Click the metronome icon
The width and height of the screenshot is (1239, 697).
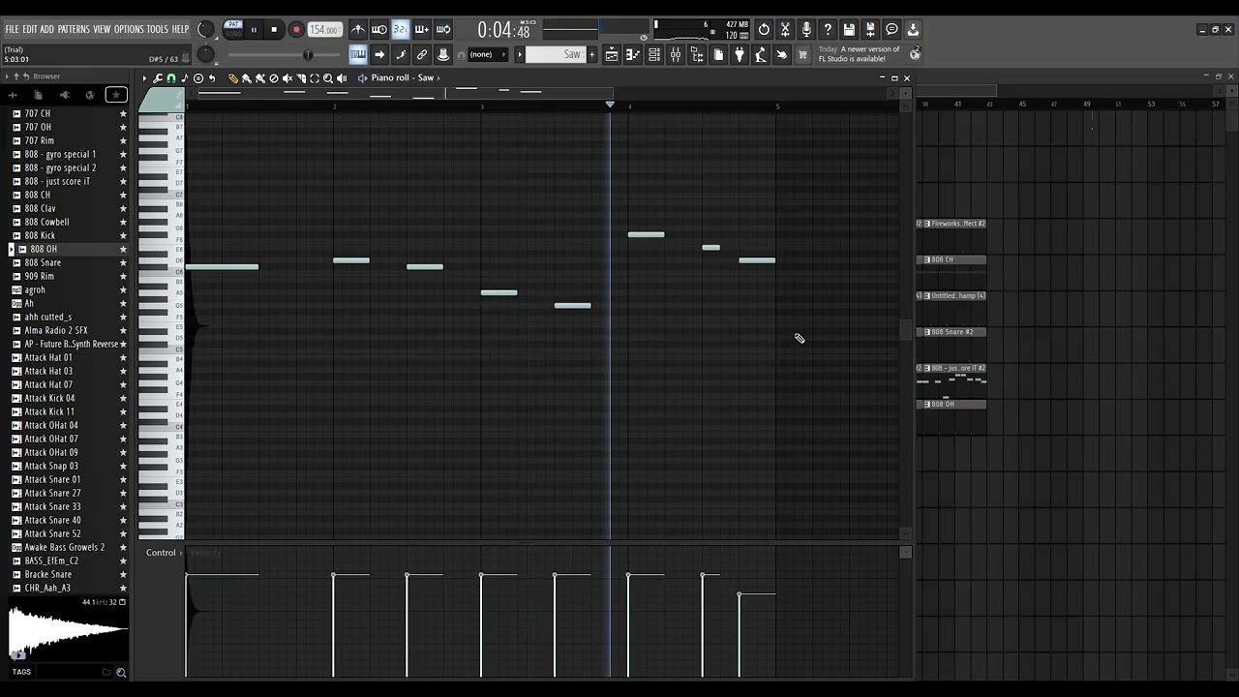tap(358, 30)
